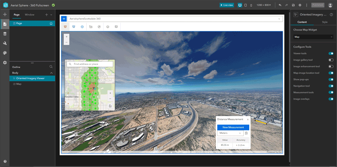
Task: Save the experience
Action: (x=293, y=5)
